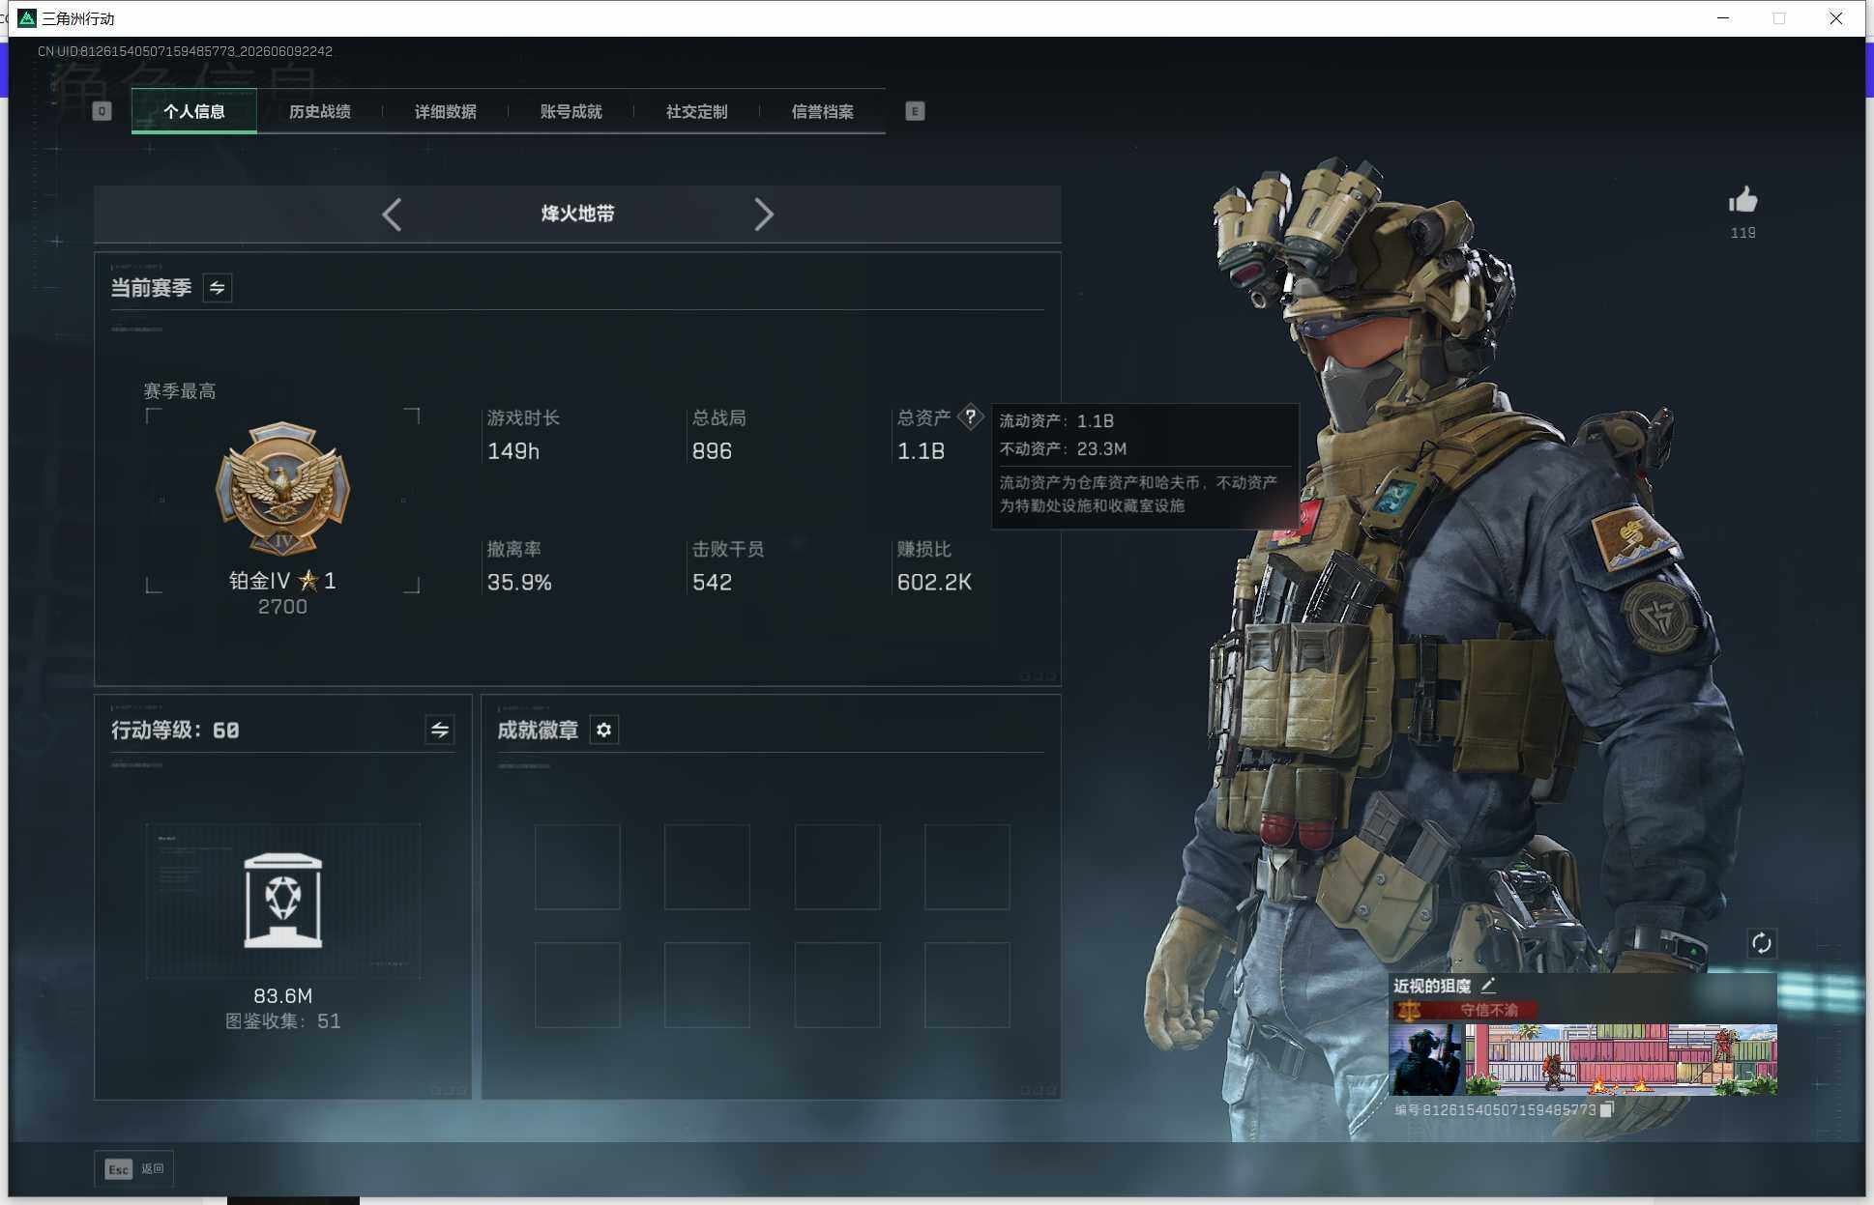Click the thumbs-up like icon
This screenshot has height=1205, width=1874.
1742,200
